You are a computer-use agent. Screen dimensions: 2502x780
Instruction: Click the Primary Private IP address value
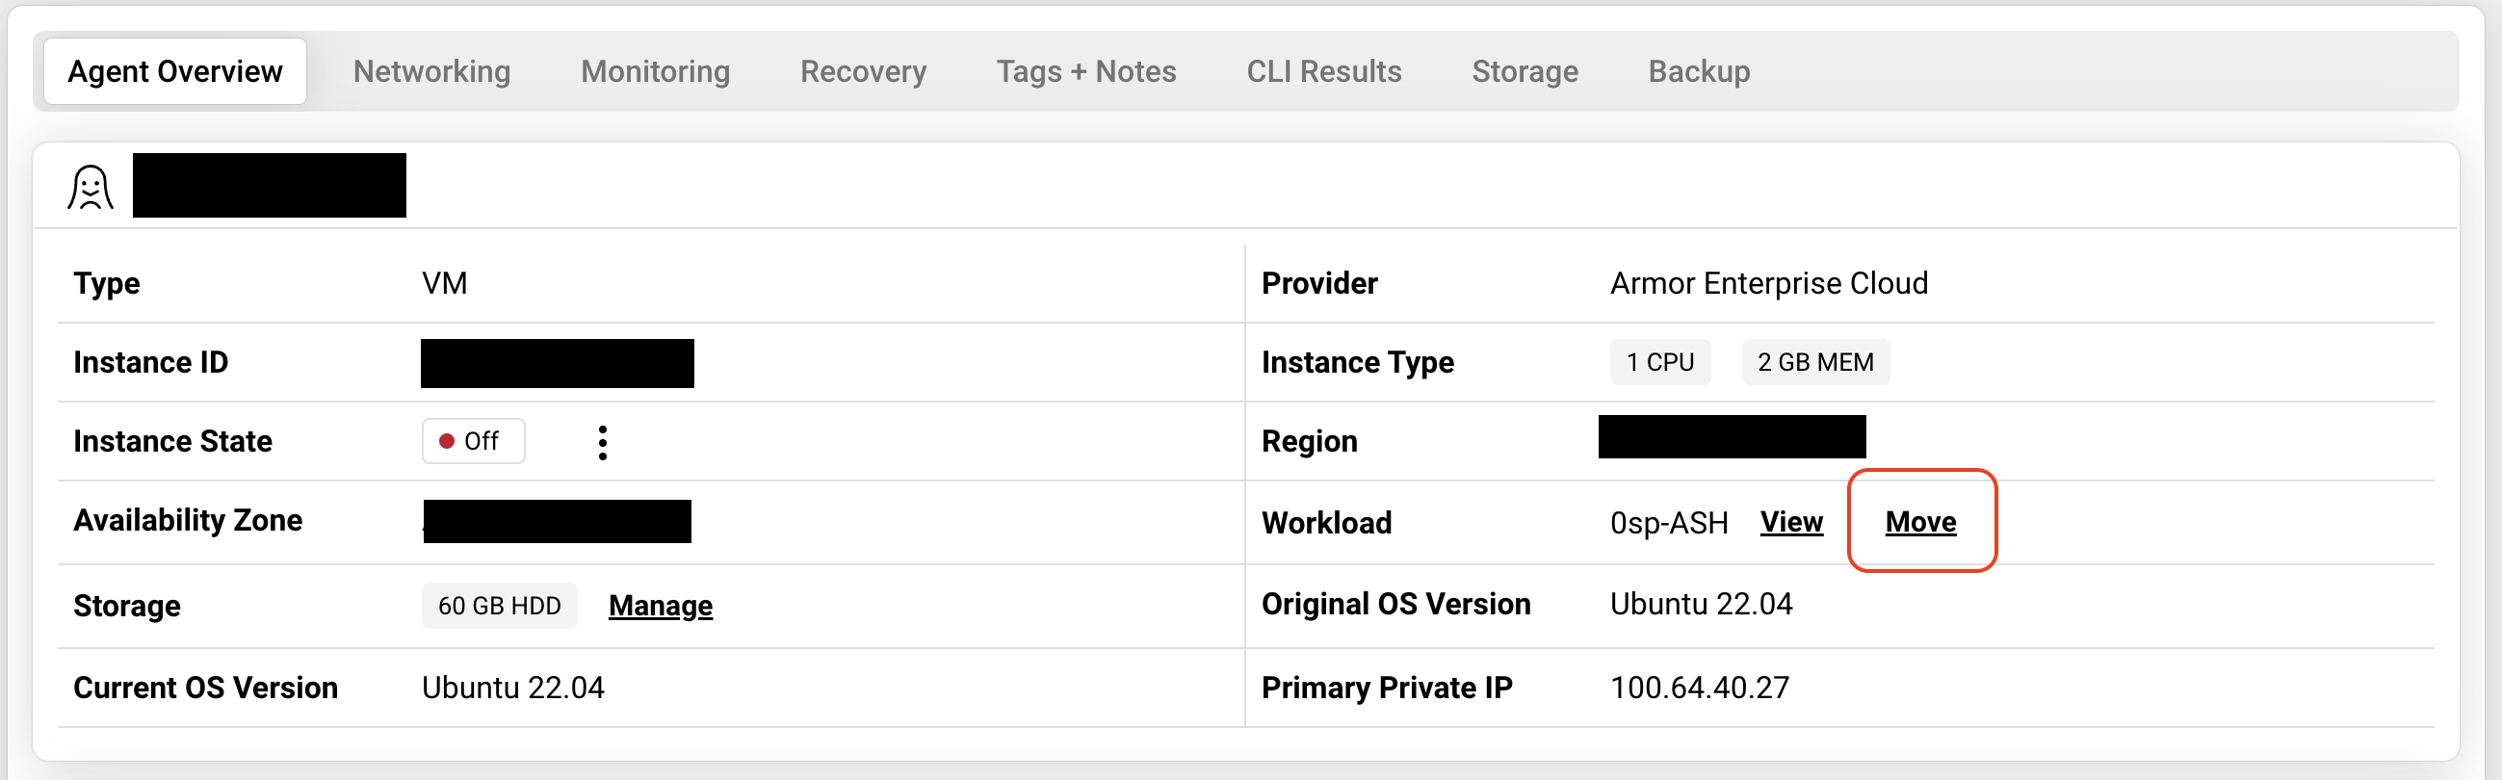click(x=1699, y=687)
